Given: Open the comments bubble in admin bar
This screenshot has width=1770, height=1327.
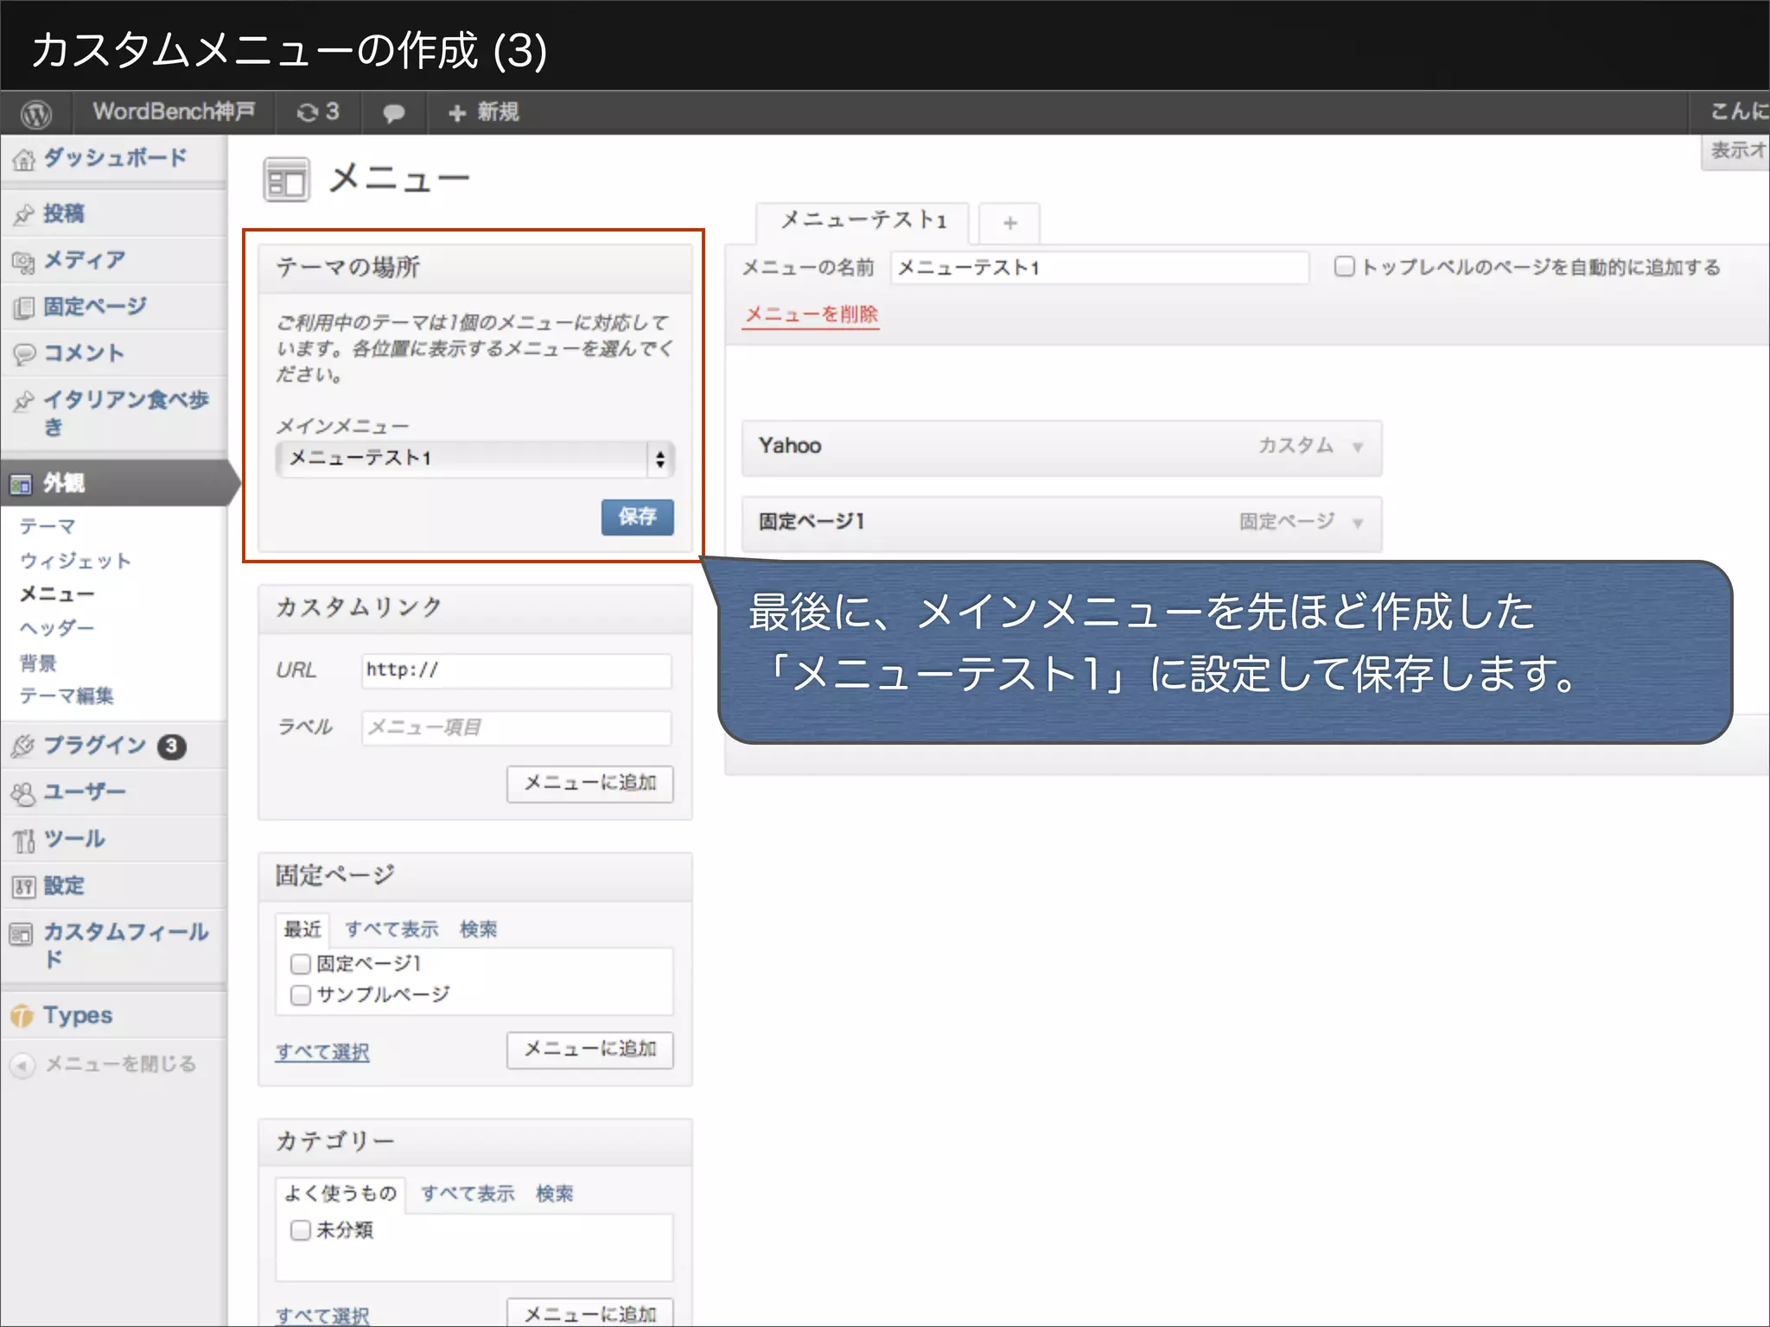Looking at the screenshot, I should point(394,113).
